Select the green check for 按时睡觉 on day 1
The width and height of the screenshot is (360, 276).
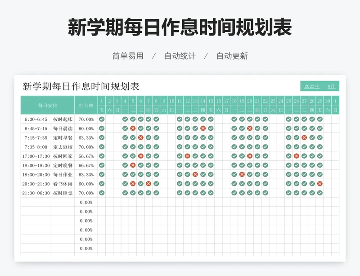click(x=102, y=193)
